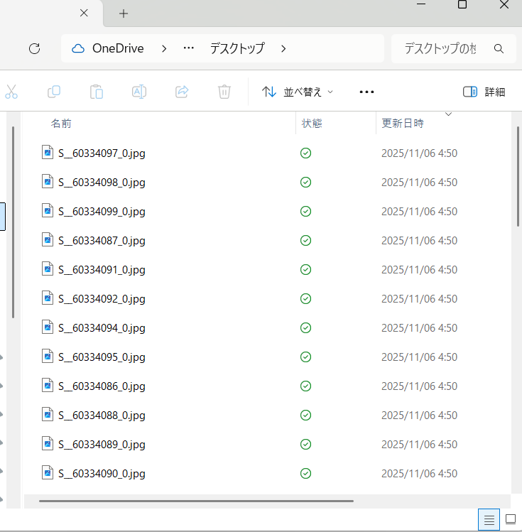Image resolution: width=522 pixels, height=532 pixels.
Task: Click the Refresh button beside address bar
Action: (x=34, y=49)
